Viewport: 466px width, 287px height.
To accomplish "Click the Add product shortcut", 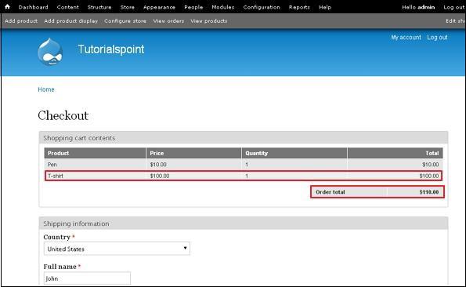I will click(x=21, y=21).
